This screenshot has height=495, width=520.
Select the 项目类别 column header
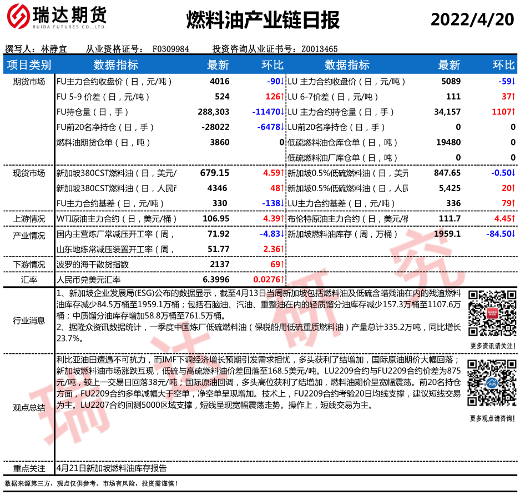(x=28, y=65)
